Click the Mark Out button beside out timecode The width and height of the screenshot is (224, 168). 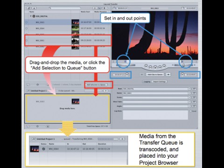(182, 75)
